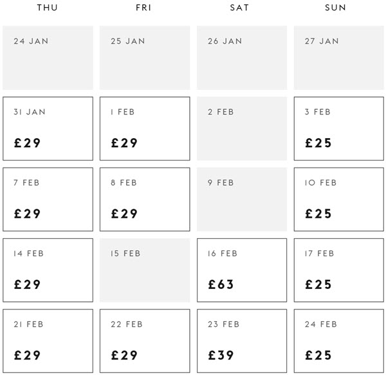Pick 22 Feb for £29

(x=145, y=341)
